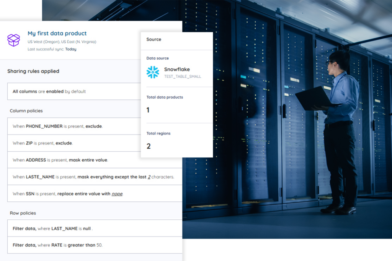Select the PHONE_NUMBER exclude policy row
The height and width of the screenshot is (261, 392).
point(74,126)
